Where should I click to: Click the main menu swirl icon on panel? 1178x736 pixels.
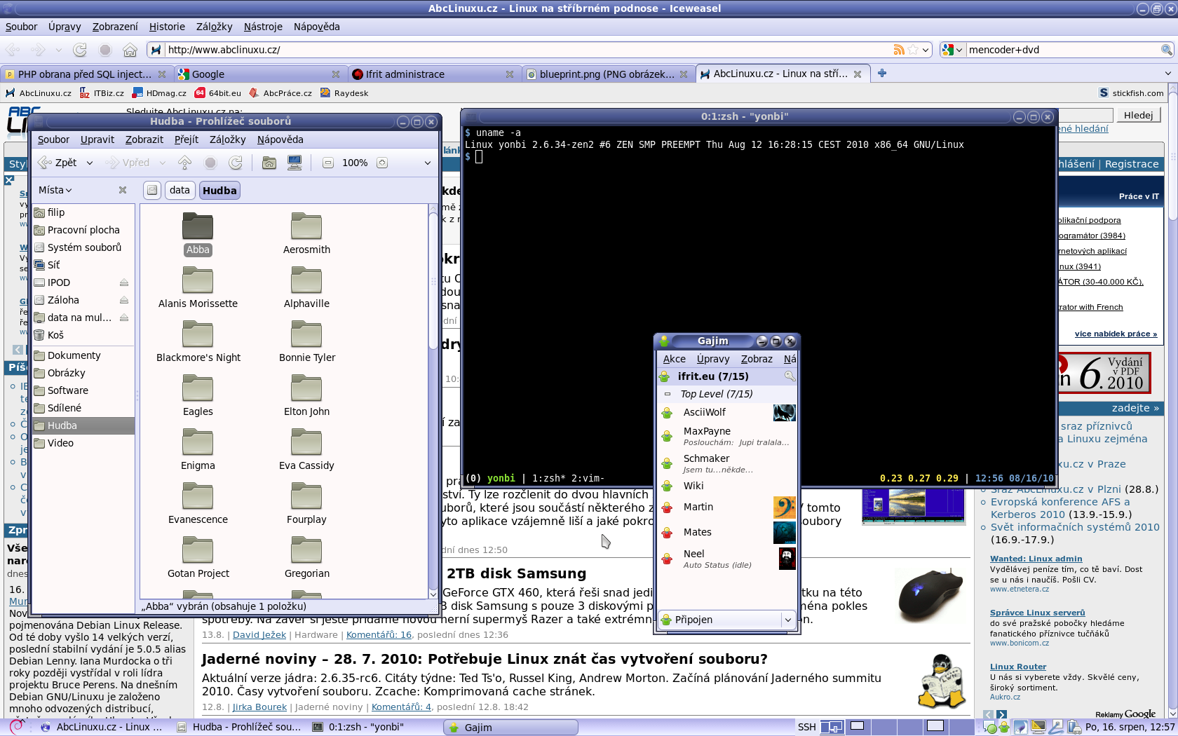coord(16,727)
